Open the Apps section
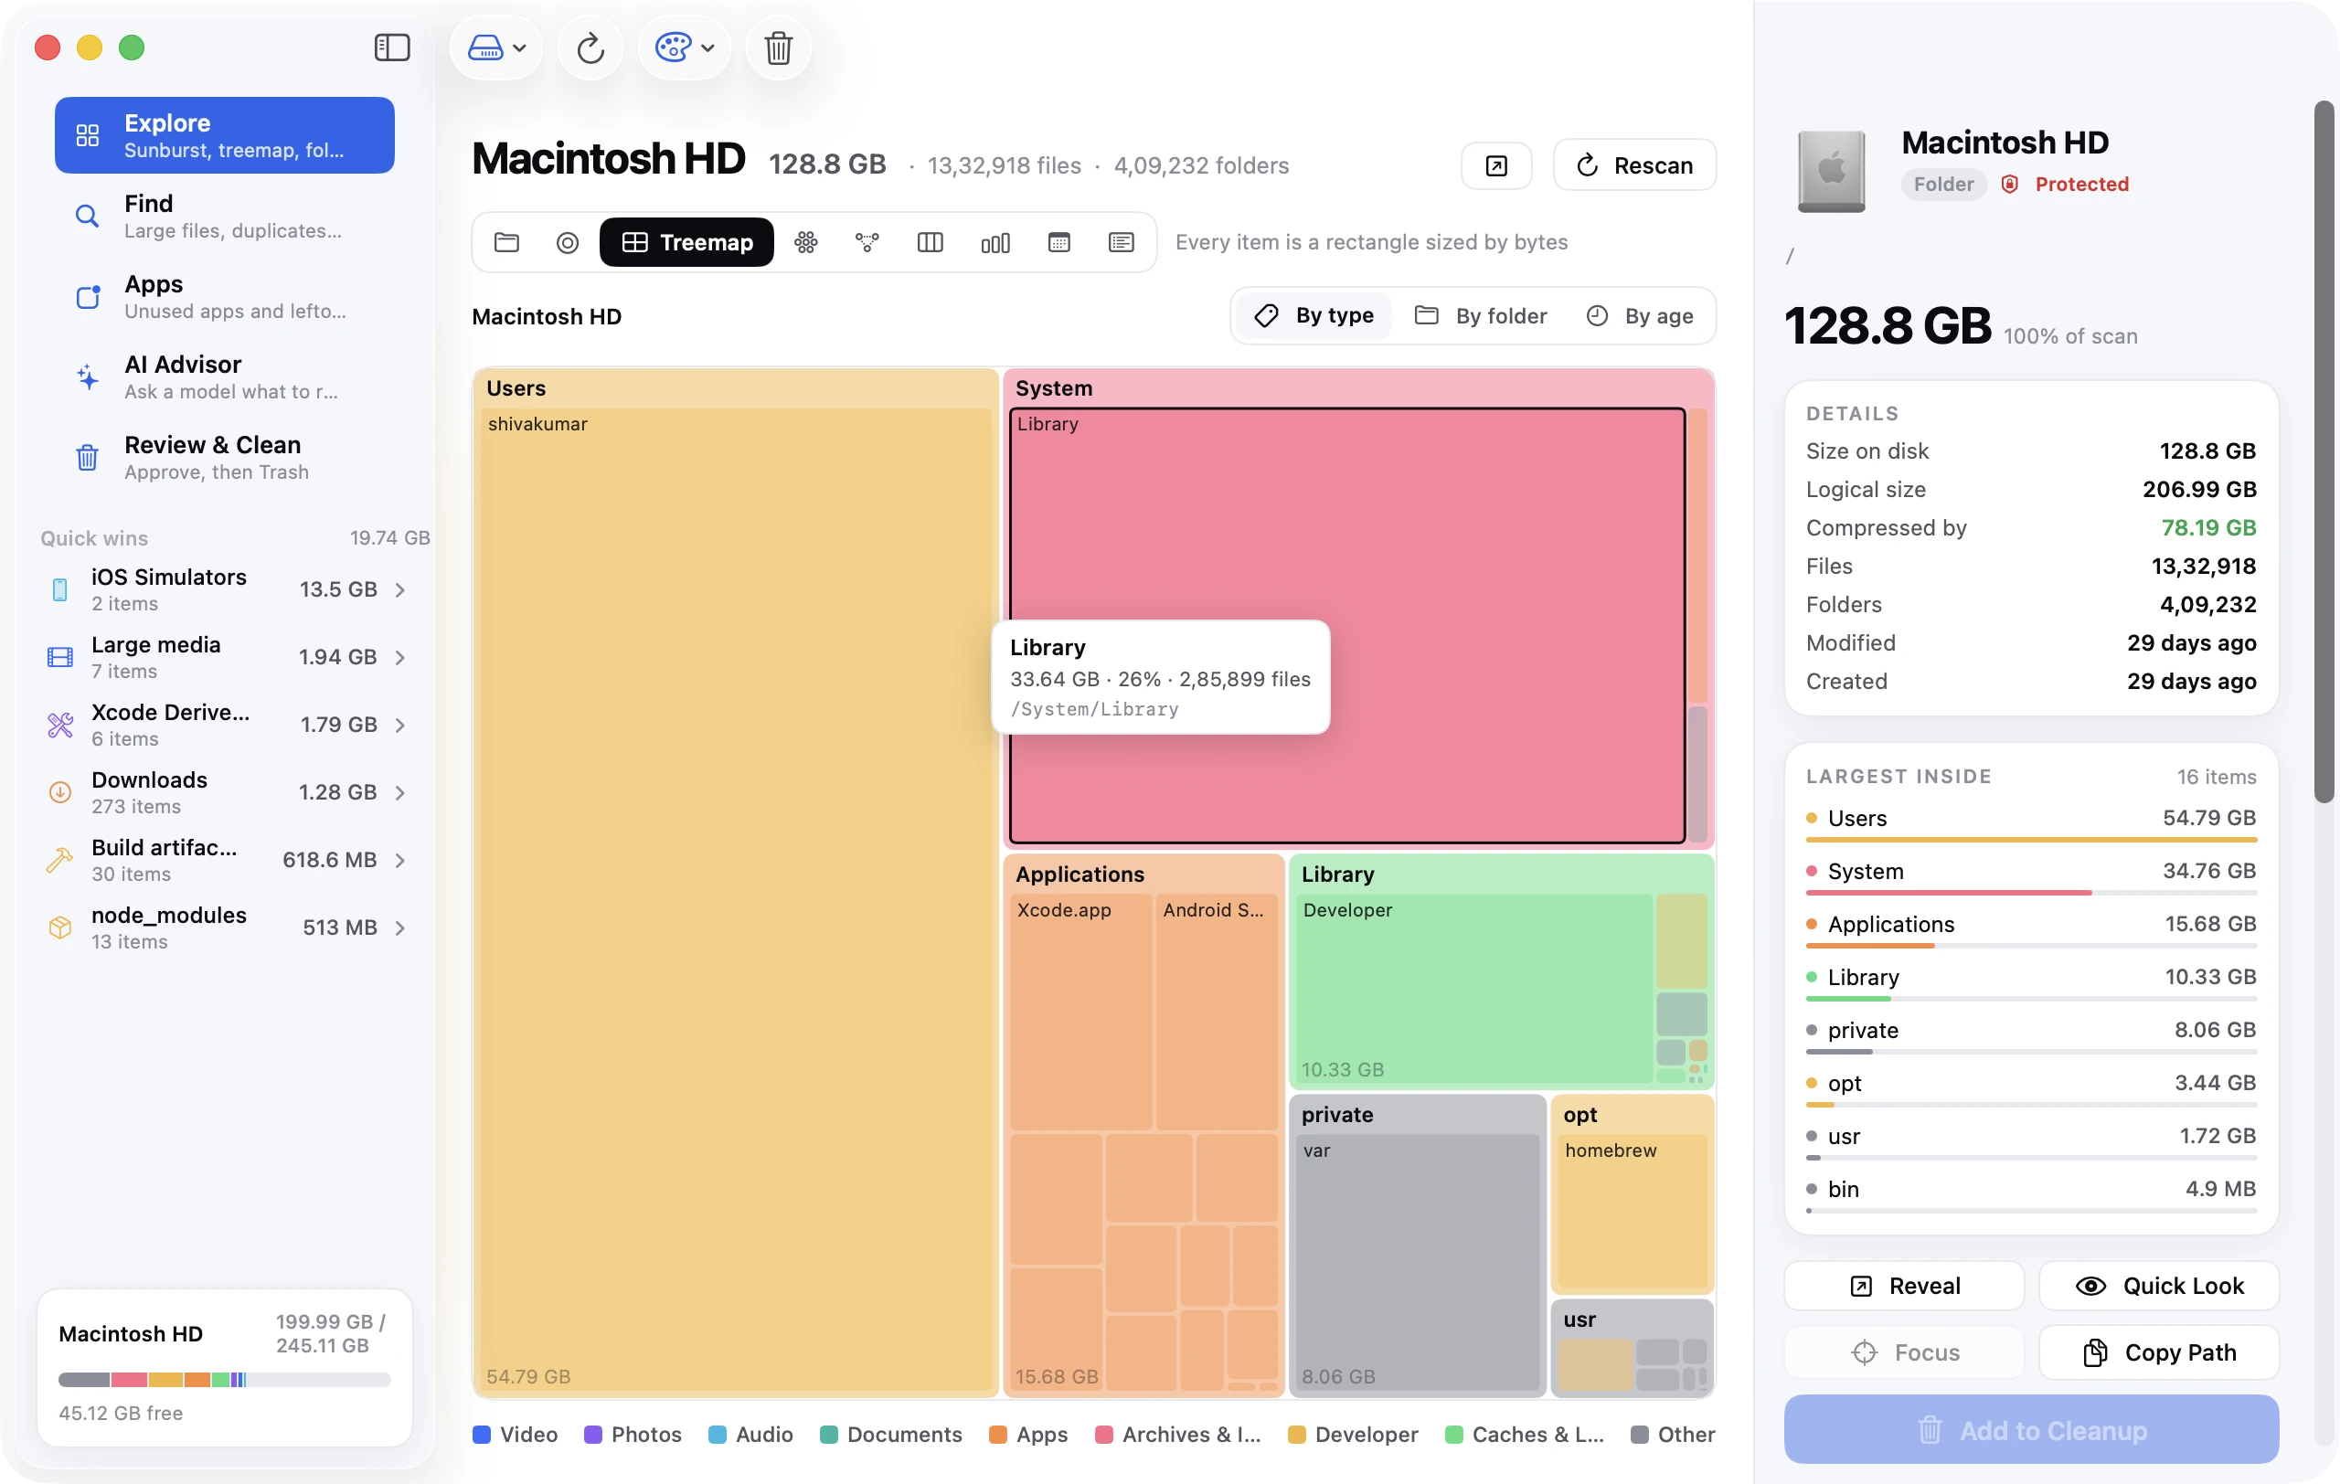2340x1484 pixels. (225, 296)
